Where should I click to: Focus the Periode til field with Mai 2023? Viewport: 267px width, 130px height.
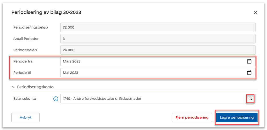(152, 73)
